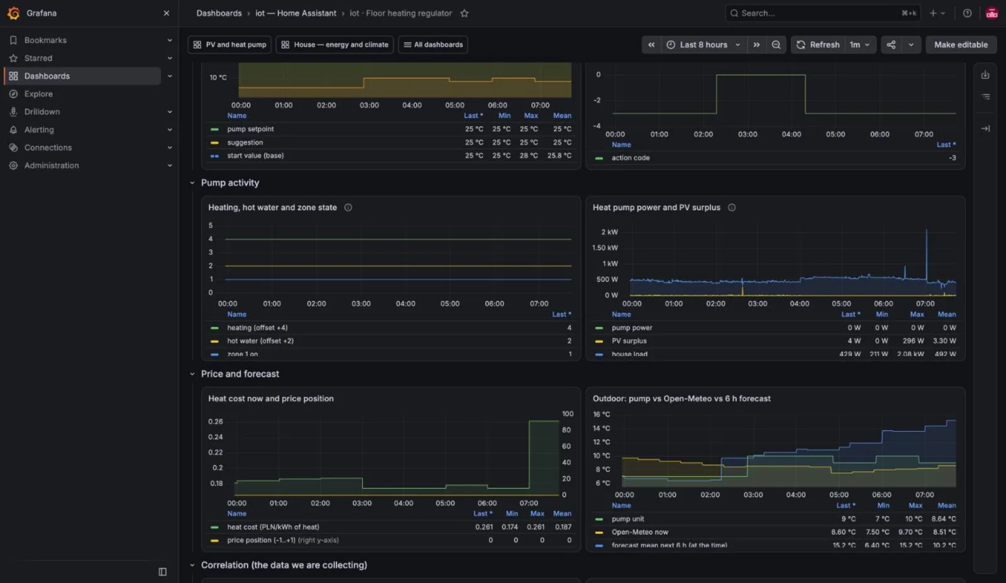Viewport: 1006px width, 583px height.
Task: Click the Refresh button
Action: tap(818, 45)
